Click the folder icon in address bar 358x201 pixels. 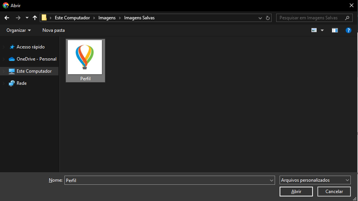click(44, 17)
